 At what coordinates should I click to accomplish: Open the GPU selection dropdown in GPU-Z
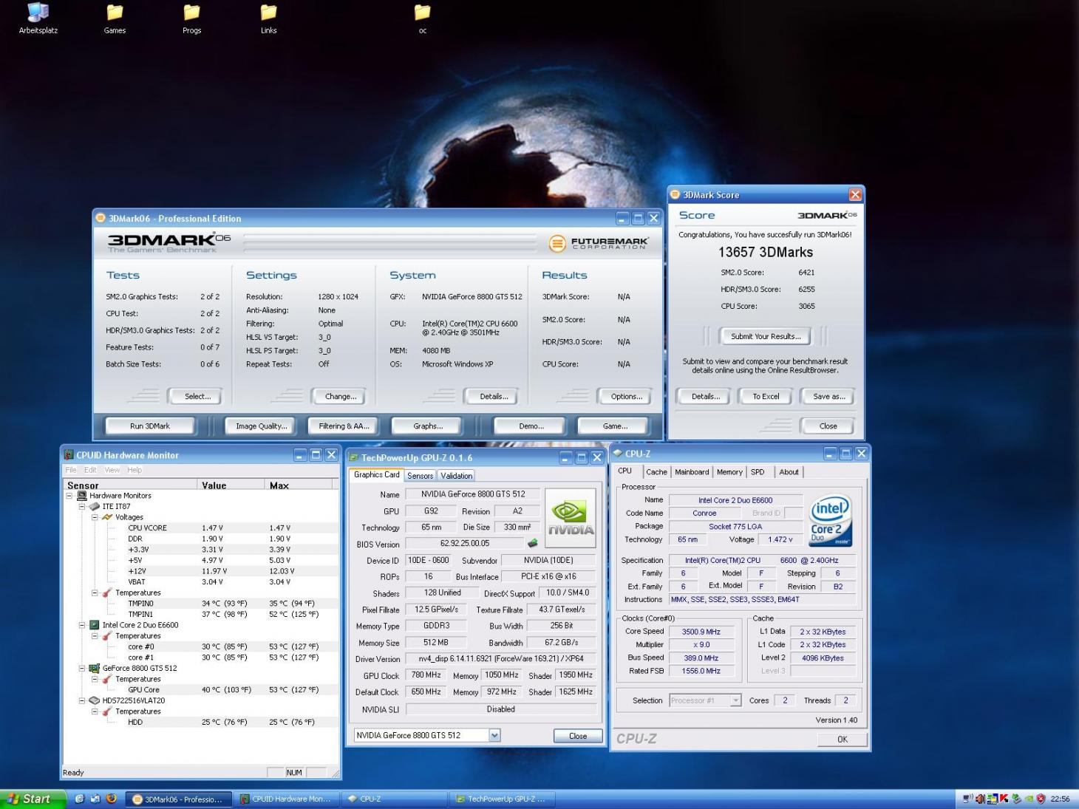(494, 735)
